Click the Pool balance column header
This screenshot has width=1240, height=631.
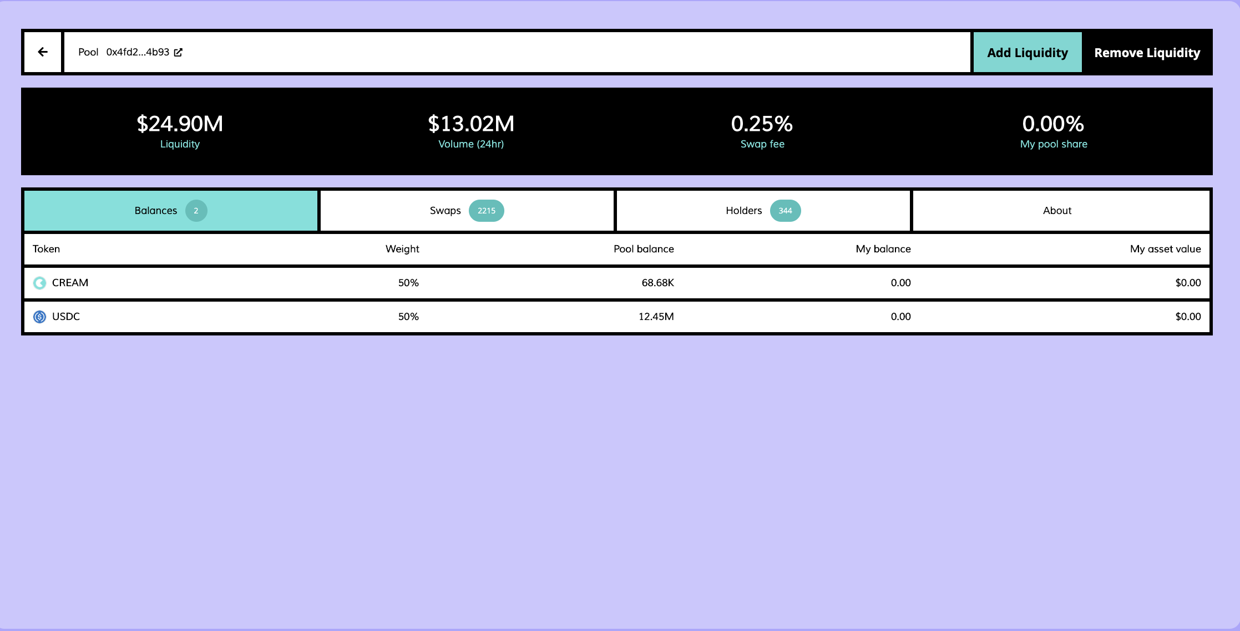[x=644, y=249]
